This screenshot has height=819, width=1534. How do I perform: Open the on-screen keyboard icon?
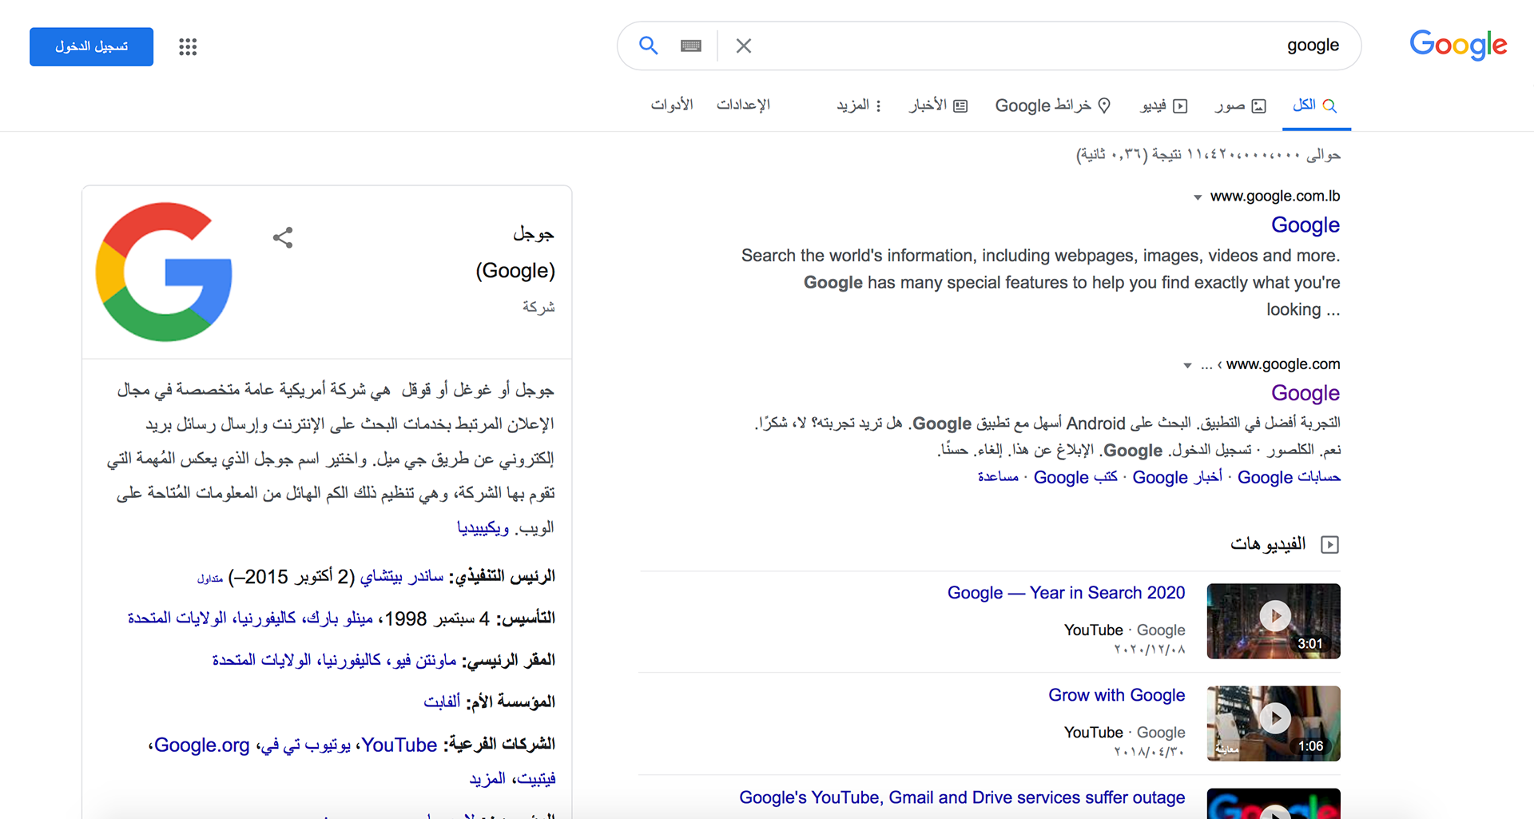coord(691,46)
